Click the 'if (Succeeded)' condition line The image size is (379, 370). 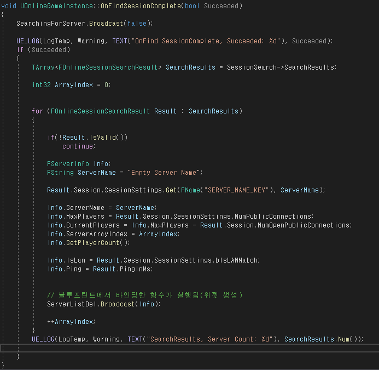[x=44, y=50]
